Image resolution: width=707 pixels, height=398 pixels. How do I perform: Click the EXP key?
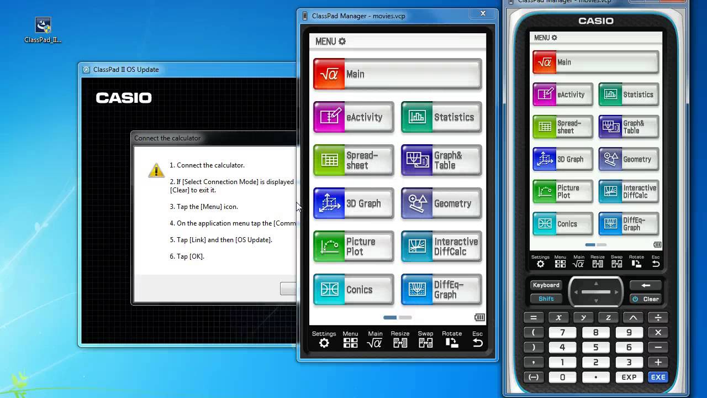[629, 377]
